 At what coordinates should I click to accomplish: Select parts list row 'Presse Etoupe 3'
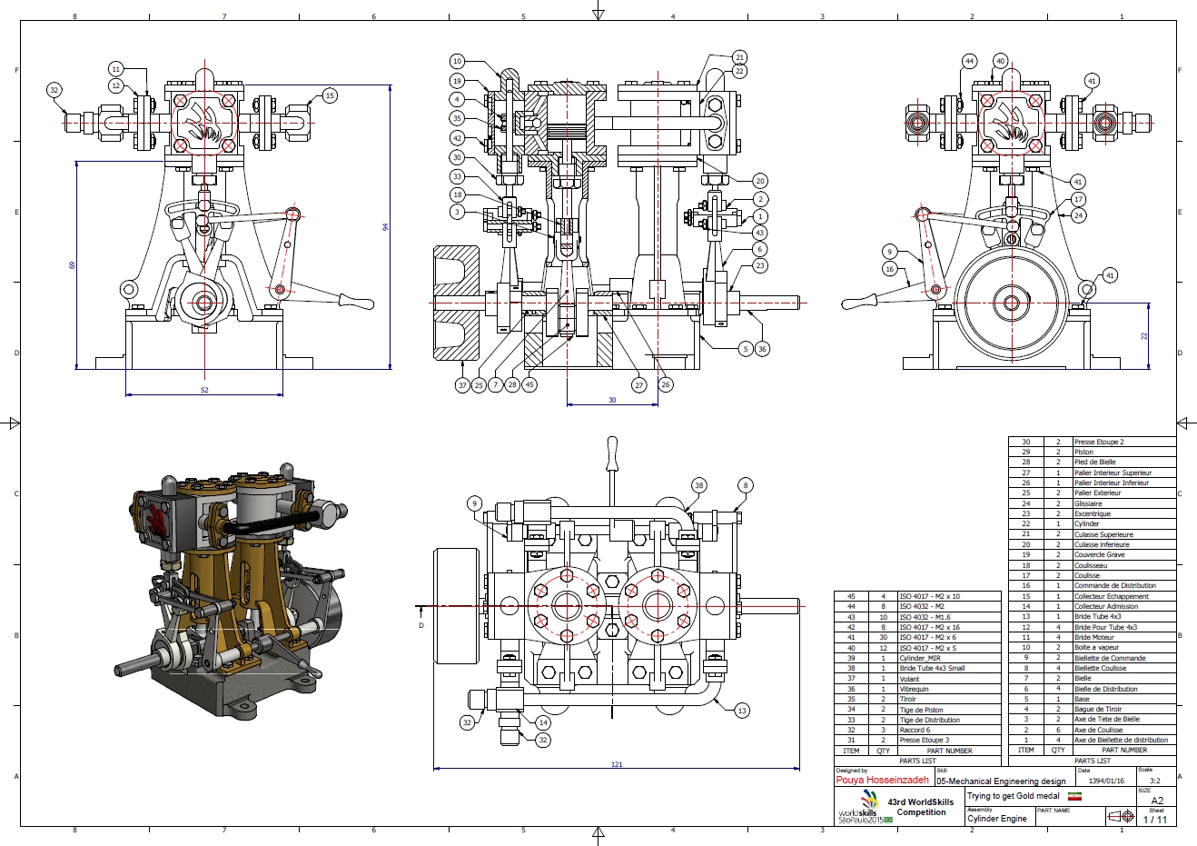(x=917, y=740)
